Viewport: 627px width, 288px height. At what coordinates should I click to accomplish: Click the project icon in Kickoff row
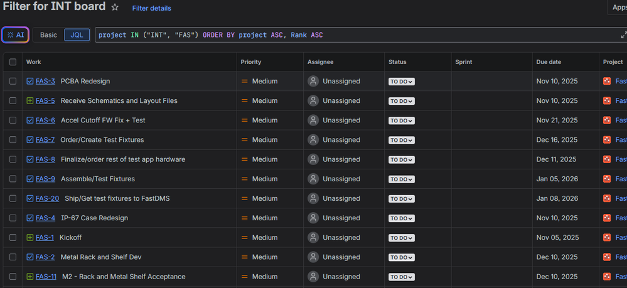607,238
